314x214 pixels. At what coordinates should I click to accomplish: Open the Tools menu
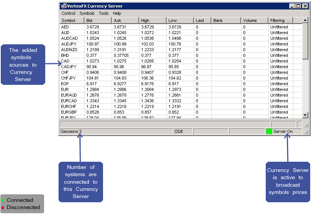(104, 13)
